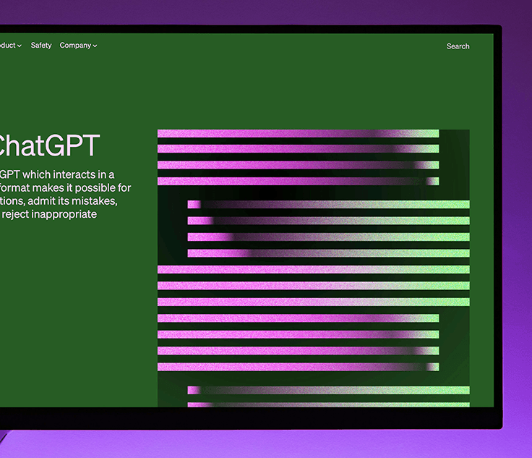Expand the Company dropdown menu

pos(78,46)
